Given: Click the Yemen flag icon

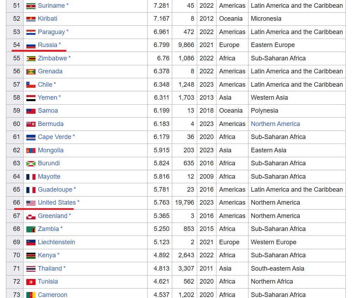Looking at the screenshot, I should click(31, 98).
